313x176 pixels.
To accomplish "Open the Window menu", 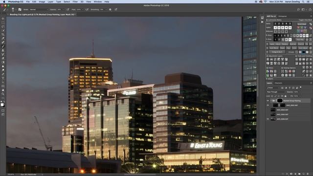I will (98, 1).
